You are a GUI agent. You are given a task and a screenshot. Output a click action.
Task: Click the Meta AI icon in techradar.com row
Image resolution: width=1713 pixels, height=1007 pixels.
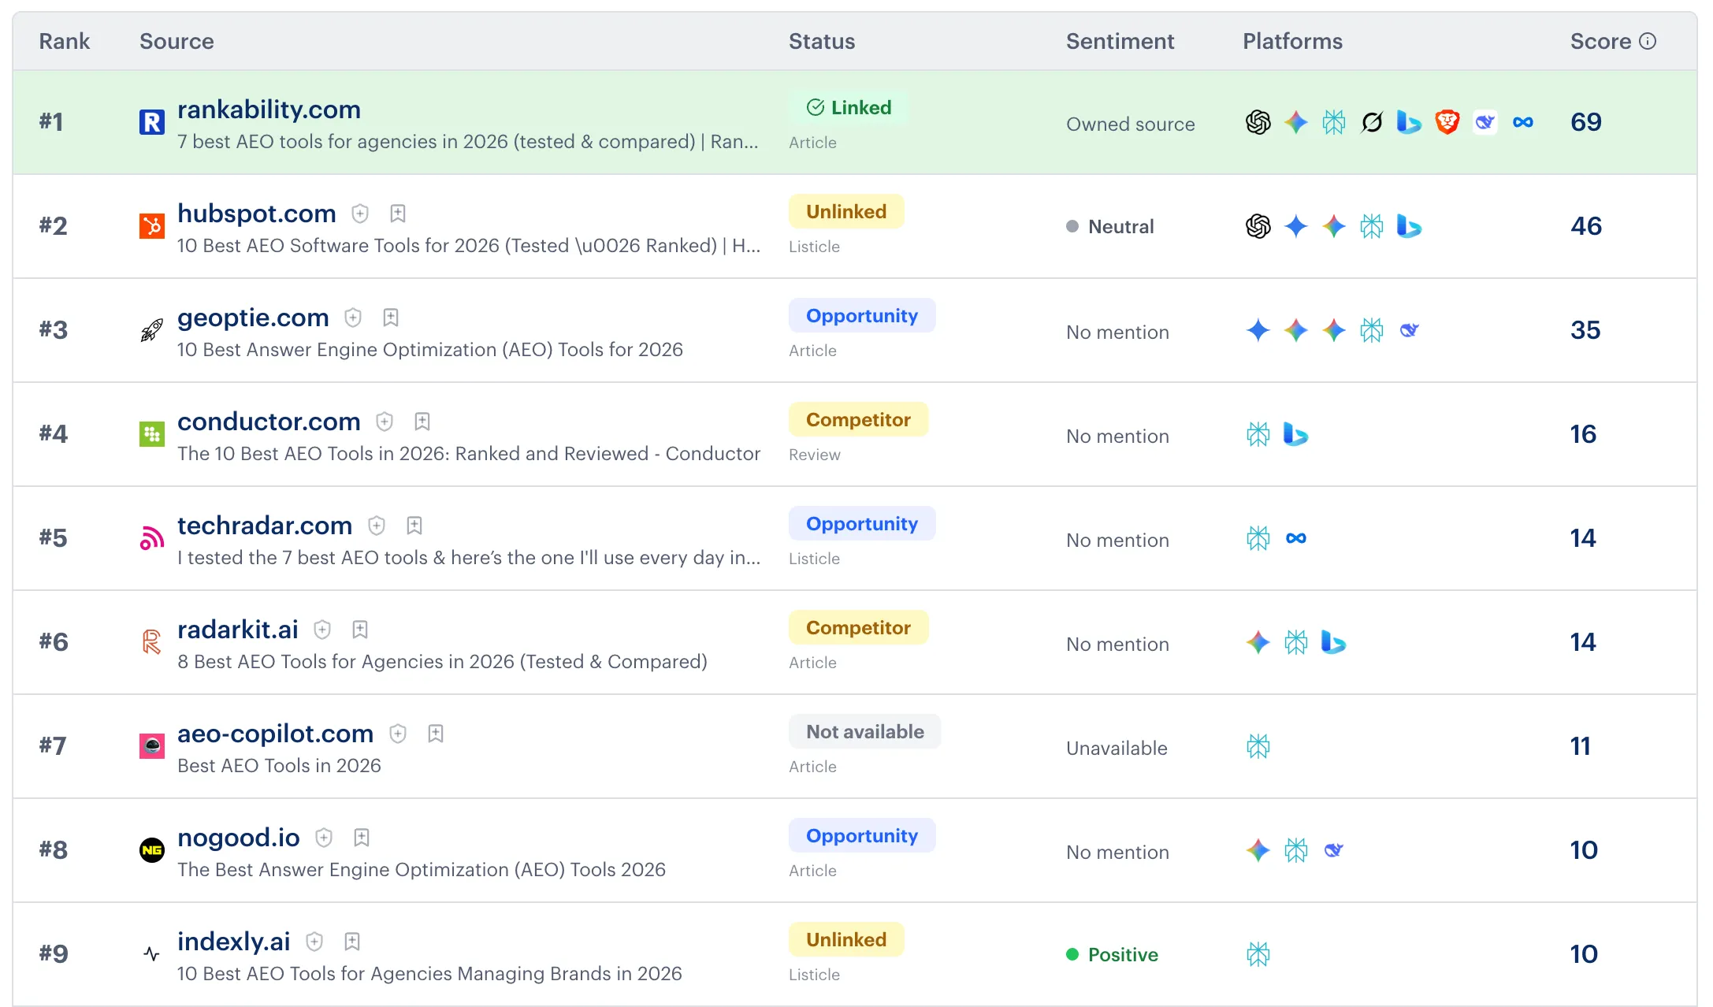pyautogui.click(x=1296, y=538)
